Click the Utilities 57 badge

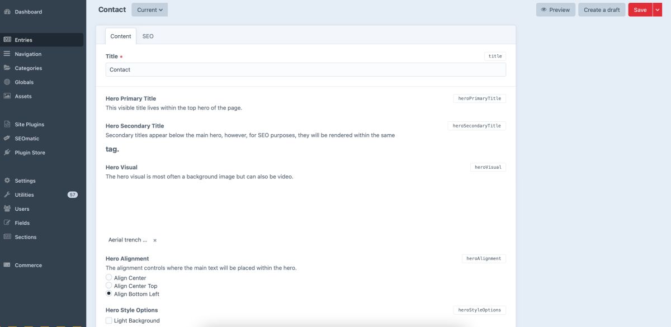point(73,195)
